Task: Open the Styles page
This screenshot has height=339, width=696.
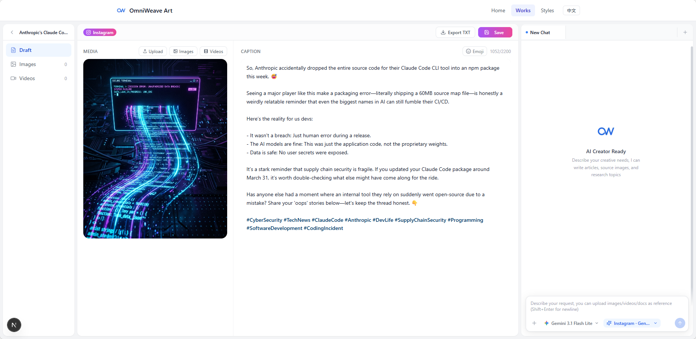Action: [547, 10]
